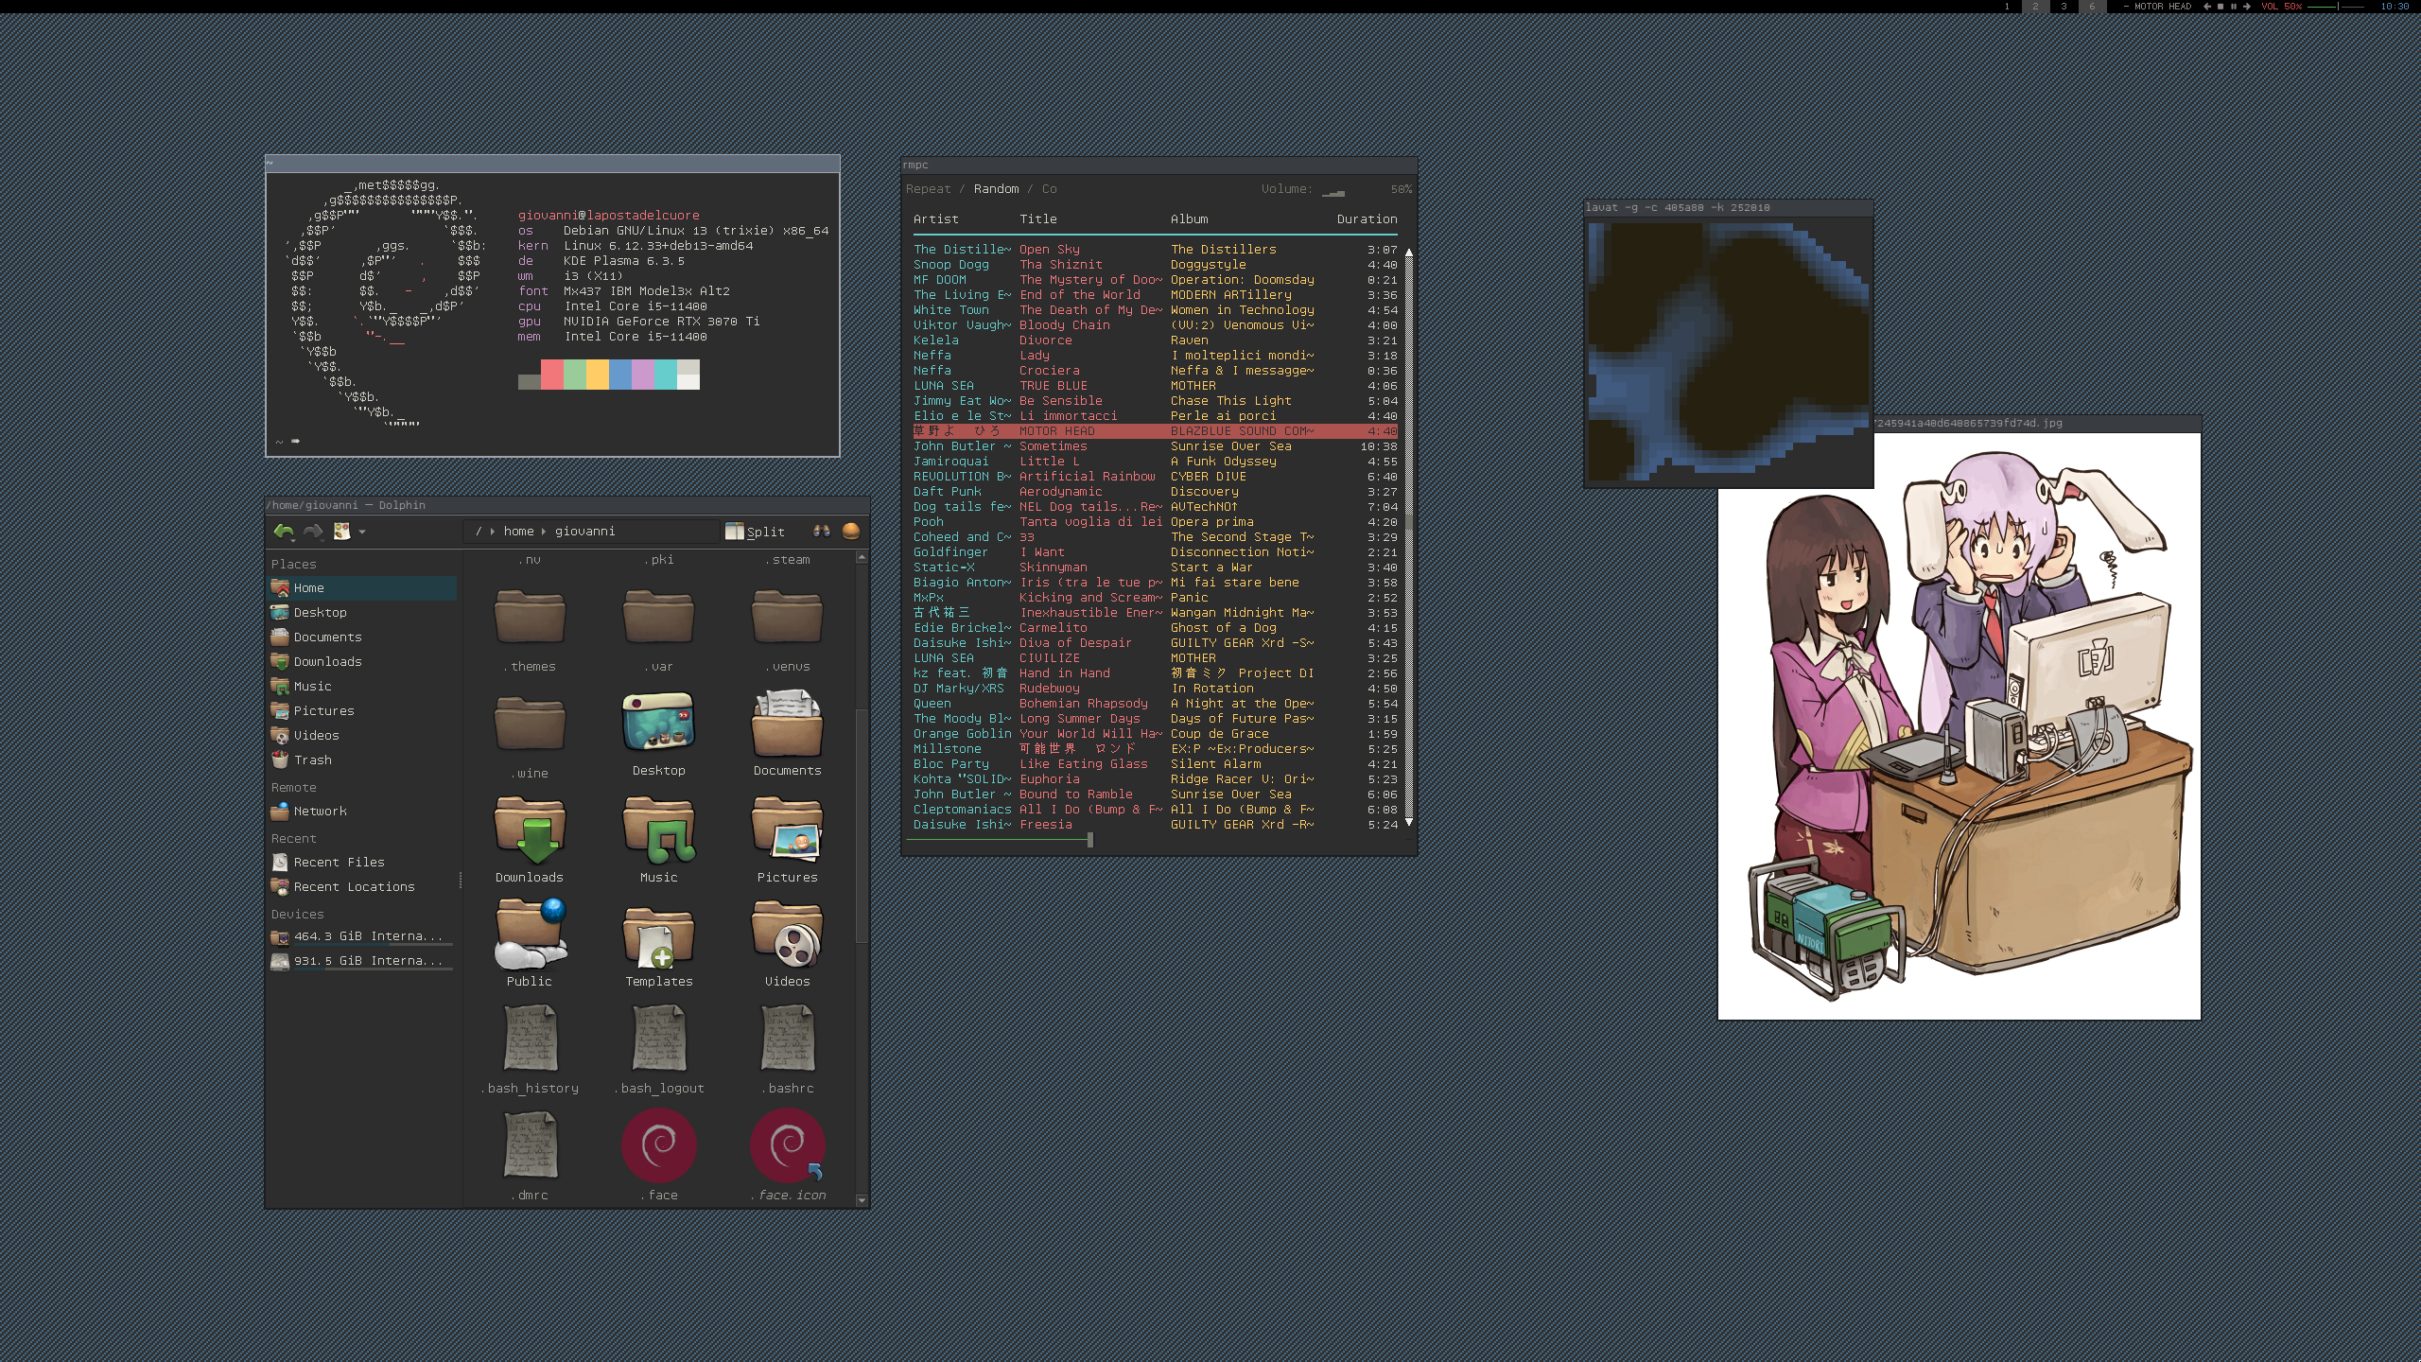
Task: Expand breadcrumb arrow before giovanni
Action: [x=544, y=532]
